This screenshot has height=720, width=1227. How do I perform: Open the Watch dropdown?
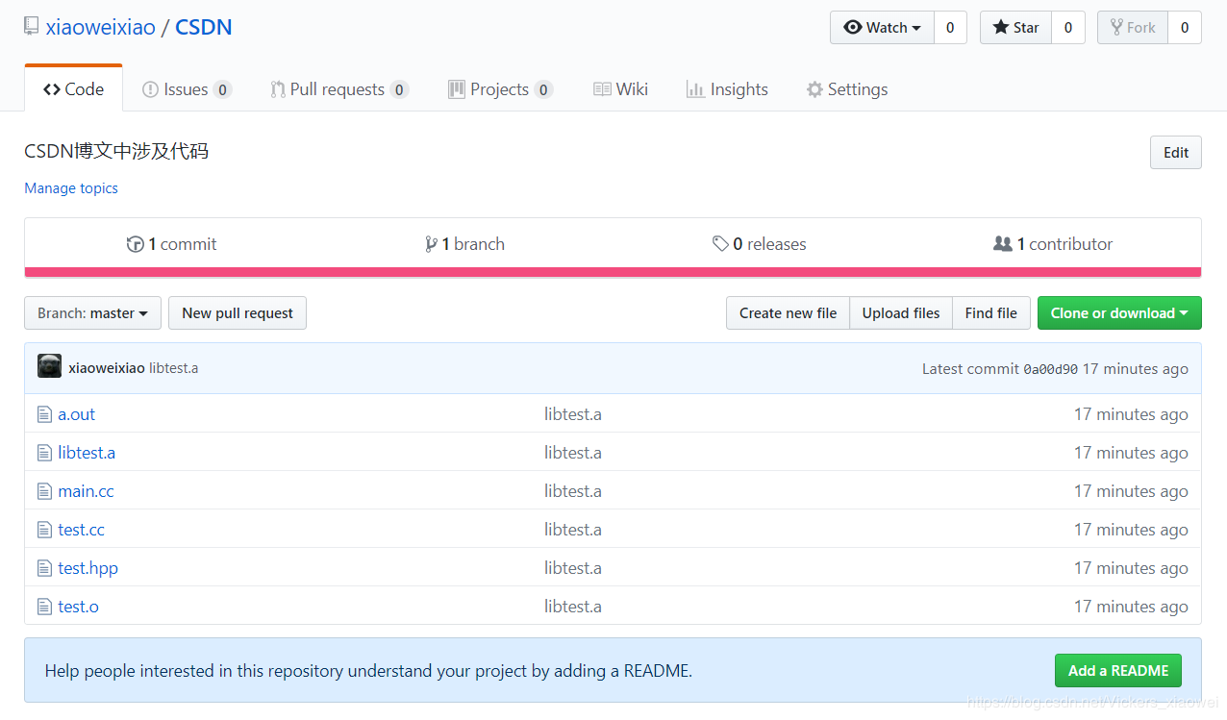coord(882,28)
